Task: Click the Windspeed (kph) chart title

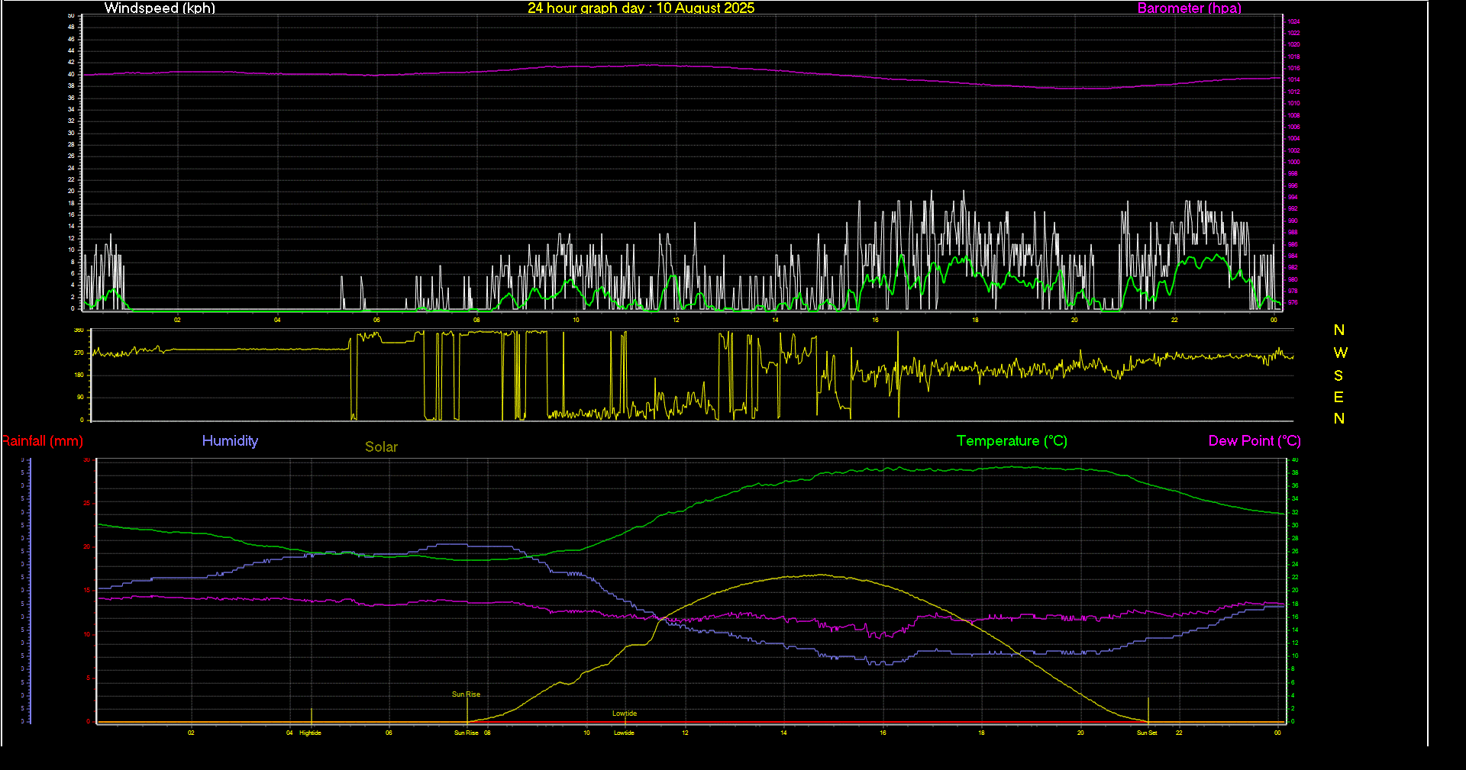Action: tap(160, 8)
